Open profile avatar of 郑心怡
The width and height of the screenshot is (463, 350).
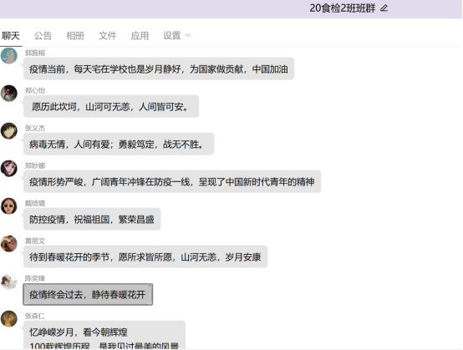click(9, 94)
